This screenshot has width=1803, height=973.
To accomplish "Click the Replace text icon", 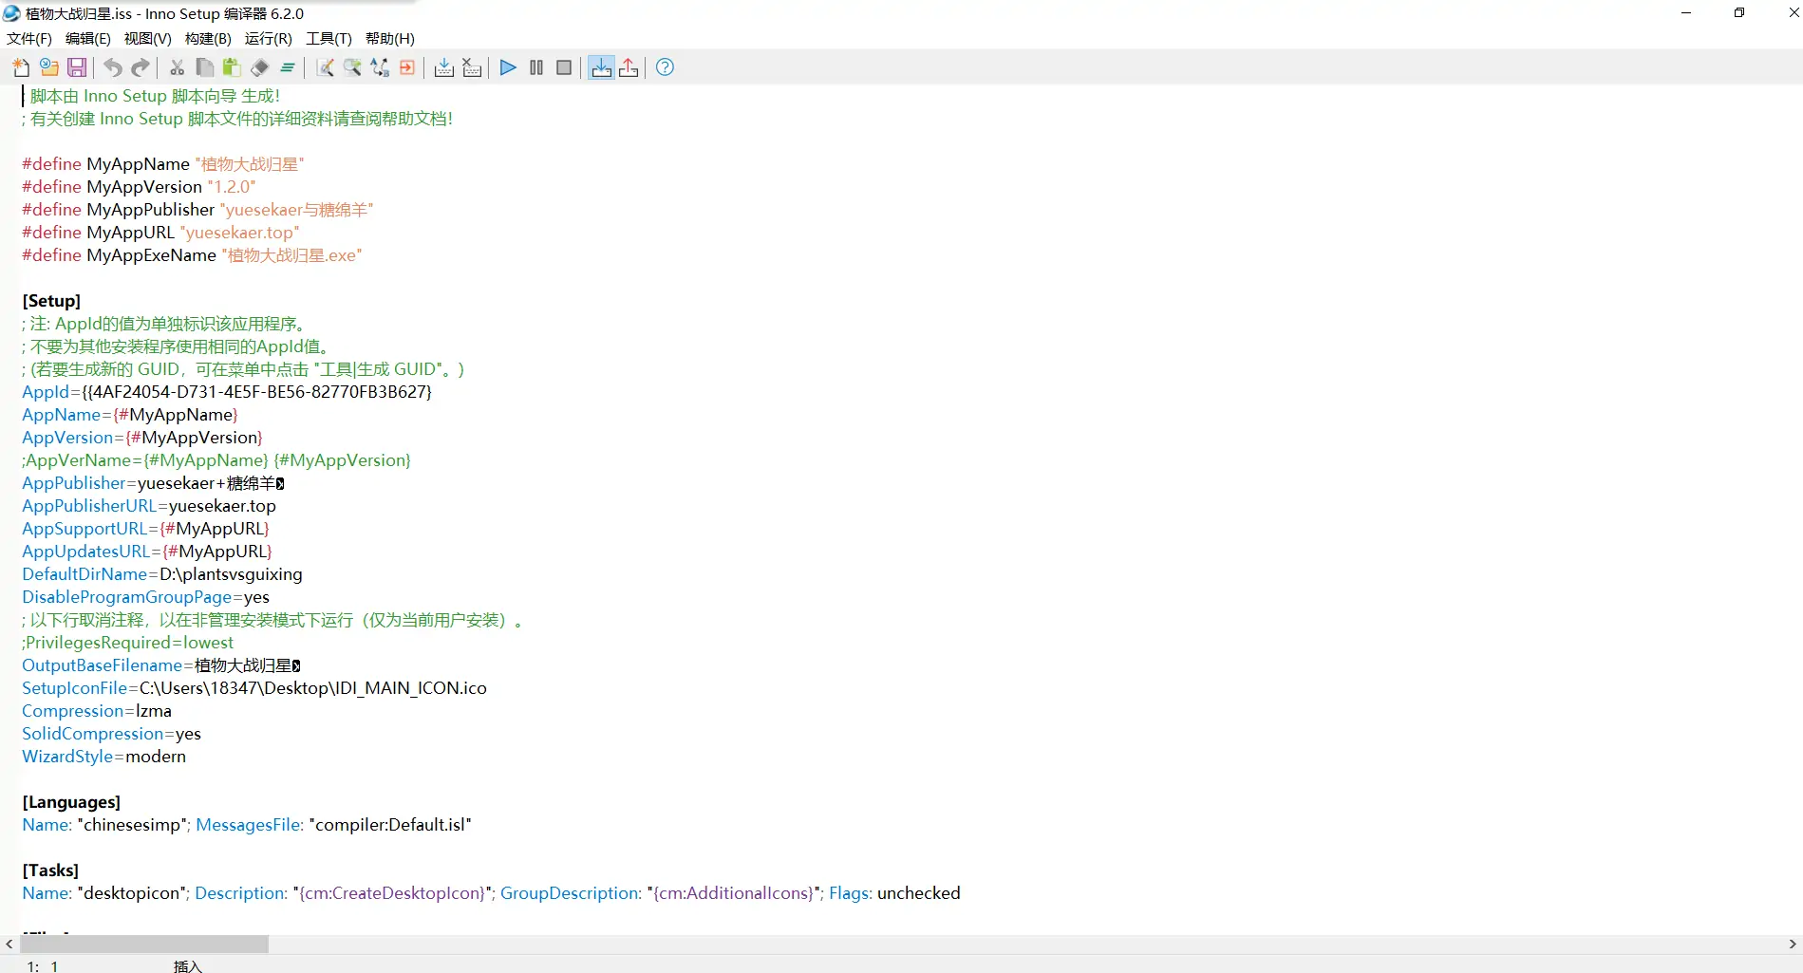I will point(380,67).
